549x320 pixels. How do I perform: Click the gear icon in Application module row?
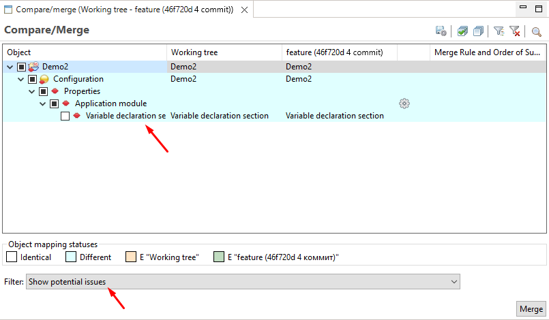(404, 103)
